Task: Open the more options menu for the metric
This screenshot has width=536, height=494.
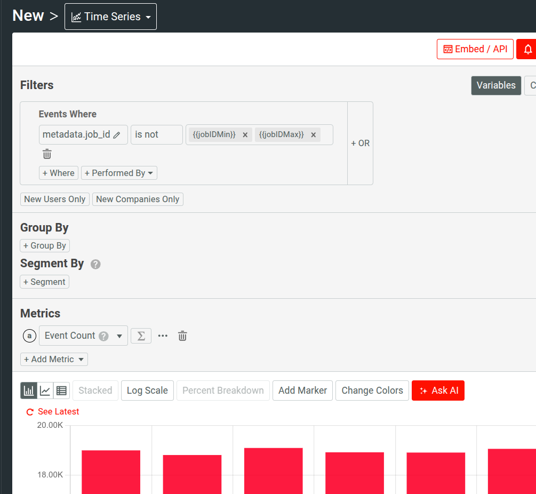Action: 163,336
